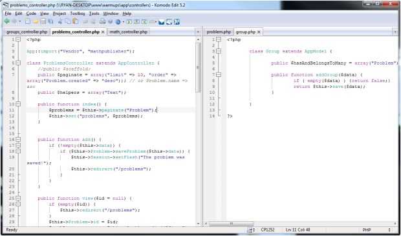The image size is (401, 236).
Task: Collapse the index() function fold marker
Action: click(18, 104)
